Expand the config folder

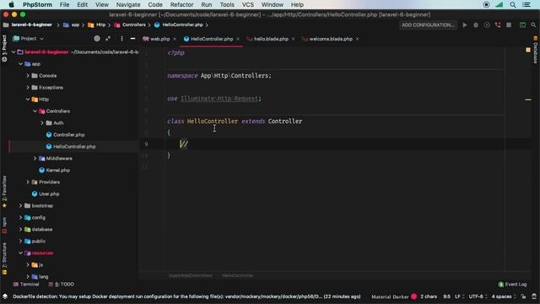pos(20,218)
